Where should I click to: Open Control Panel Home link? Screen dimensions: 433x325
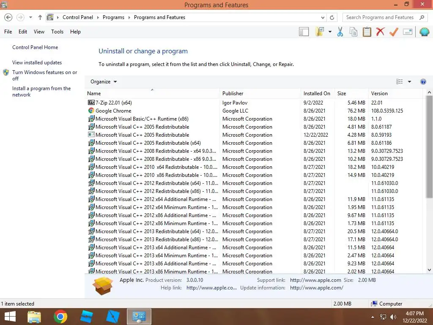tap(35, 47)
